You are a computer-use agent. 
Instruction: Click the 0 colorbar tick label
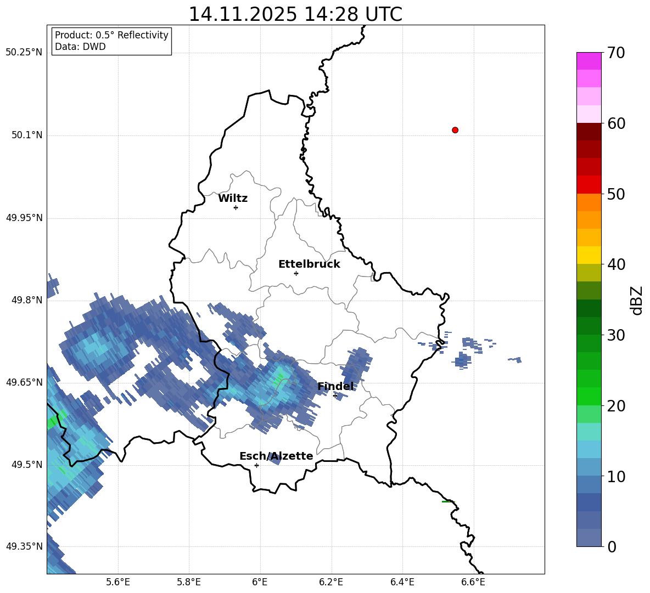tap(612, 546)
